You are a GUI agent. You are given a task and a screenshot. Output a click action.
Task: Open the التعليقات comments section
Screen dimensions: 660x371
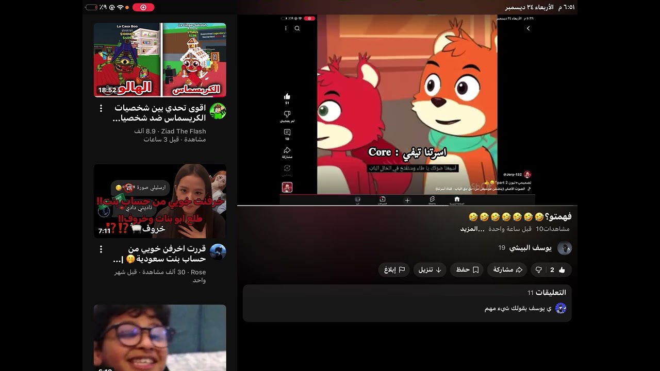pos(407,303)
